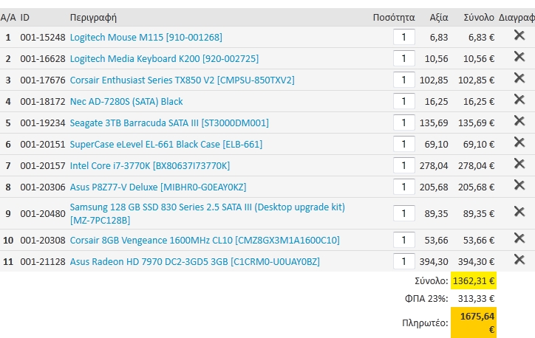Open Corsair 8GB Vengeance 1600MHz link
Viewport: 535px width, 338px height.
click(x=205, y=241)
